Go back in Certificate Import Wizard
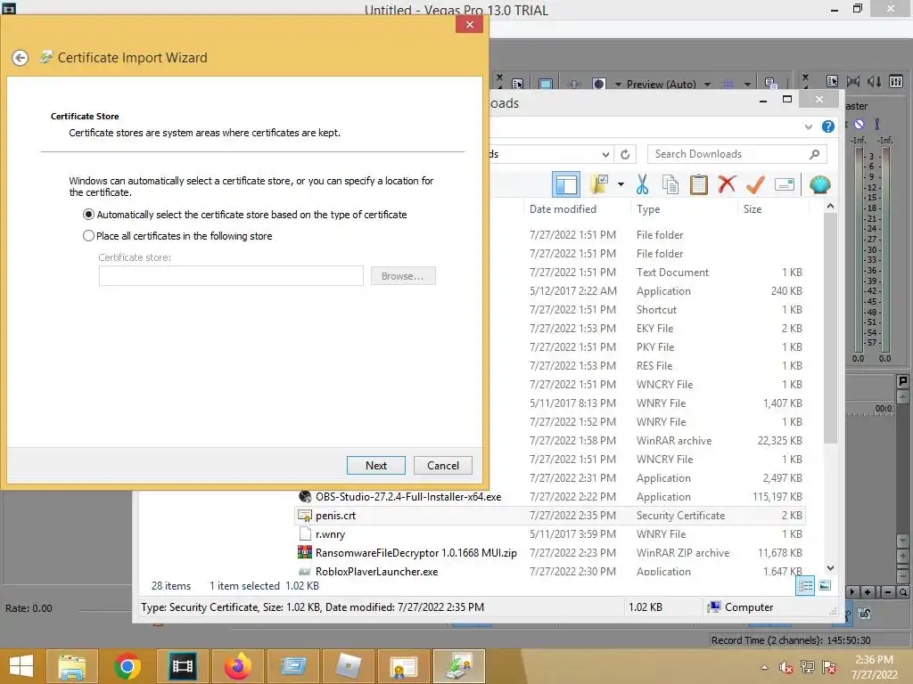Screen dimensions: 913x684 pyautogui.click(x=20, y=58)
